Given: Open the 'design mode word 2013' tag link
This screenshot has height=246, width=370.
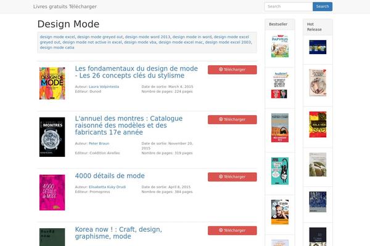Looking at the screenshot, I should (147, 37).
